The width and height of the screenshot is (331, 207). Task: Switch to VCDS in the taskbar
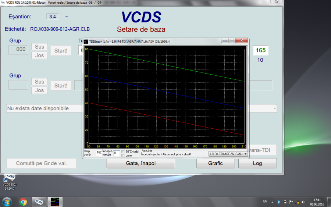tap(39, 201)
